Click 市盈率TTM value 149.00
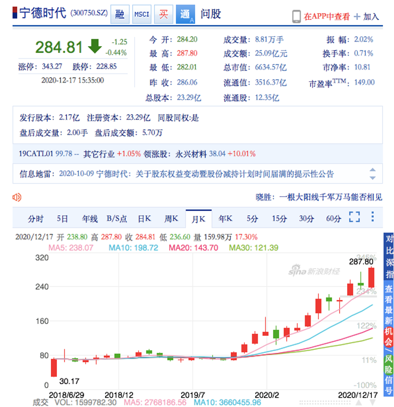Image resolution: width=394 pixels, height=407 pixels. point(365,82)
